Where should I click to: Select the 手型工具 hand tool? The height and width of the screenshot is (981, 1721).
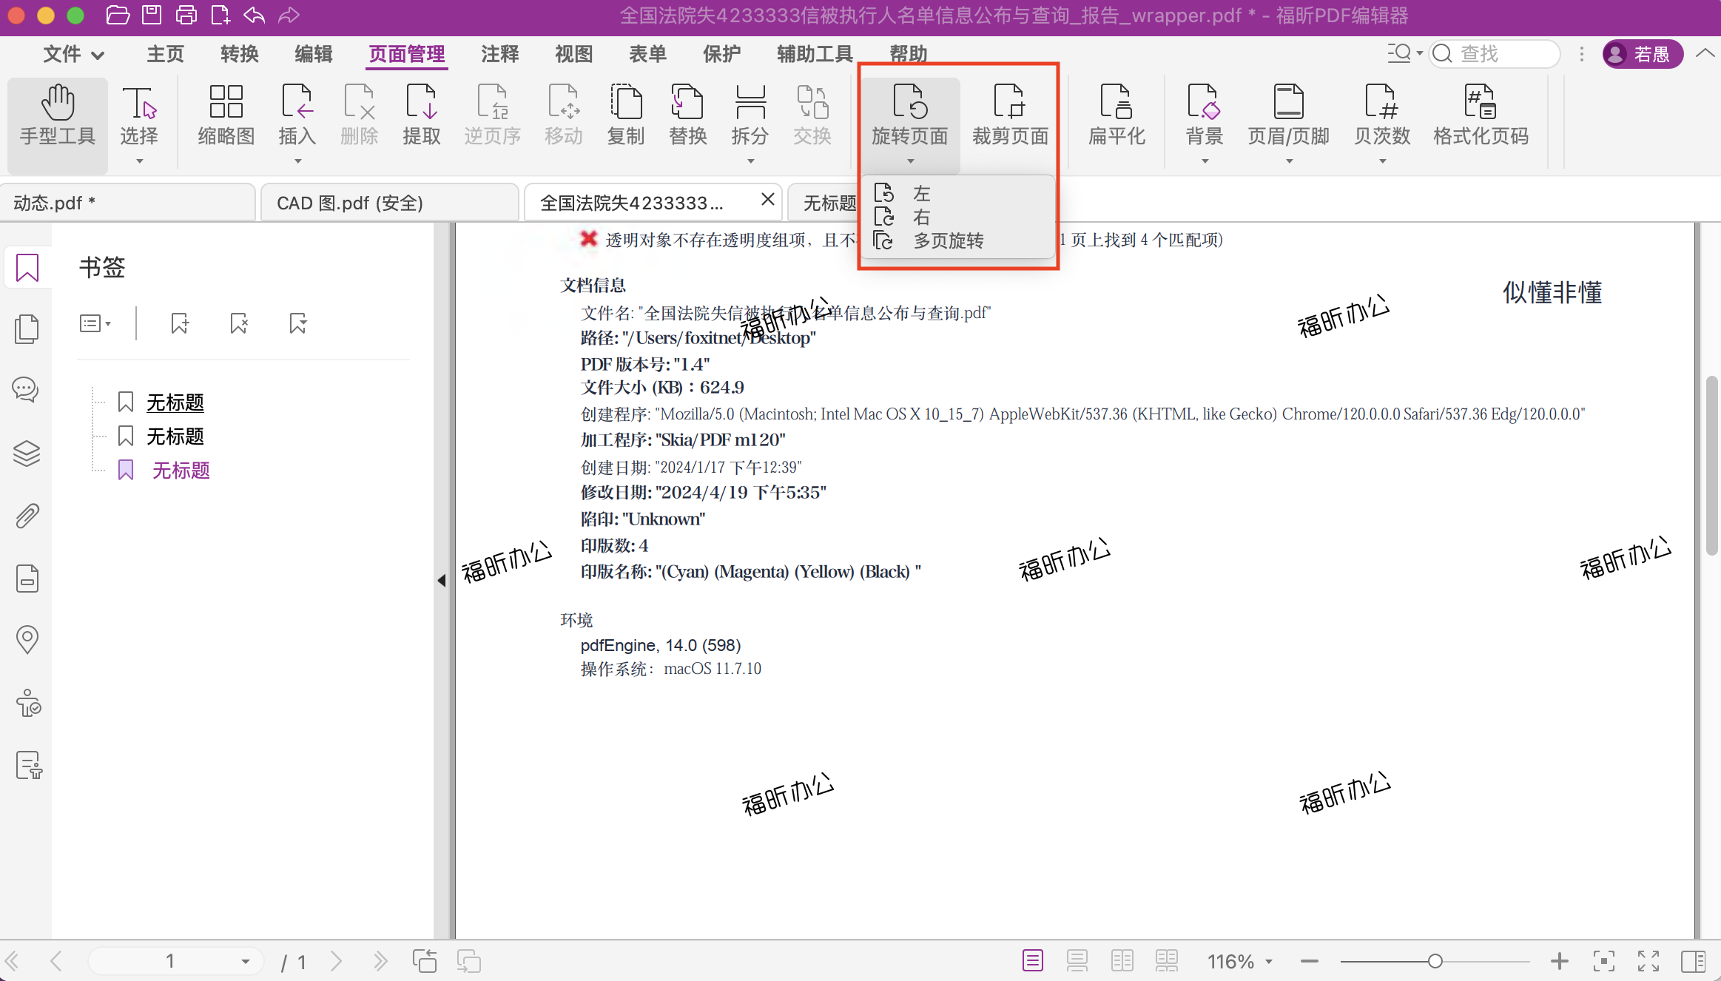pos(57,118)
